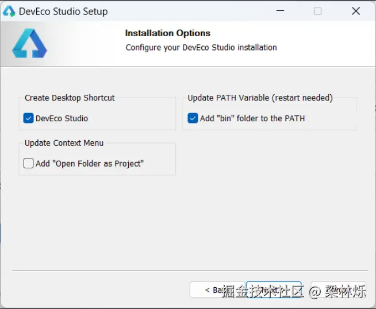The image size is (376, 309).
Task: Click the "Update PATH Variable (restart needed)" label
Action: click(x=260, y=98)
